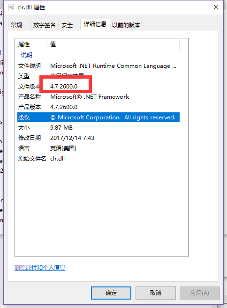Select the 产品名称 Microsoft .NET Framework row
This screenshot has height=308, width=227.
click(98, 96)
